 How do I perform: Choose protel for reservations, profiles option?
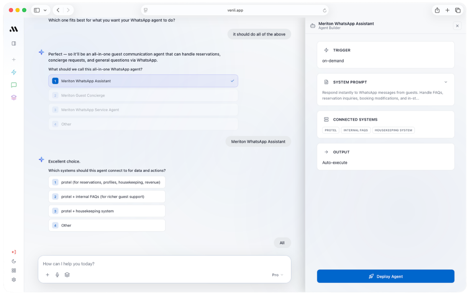pos(107,182)
